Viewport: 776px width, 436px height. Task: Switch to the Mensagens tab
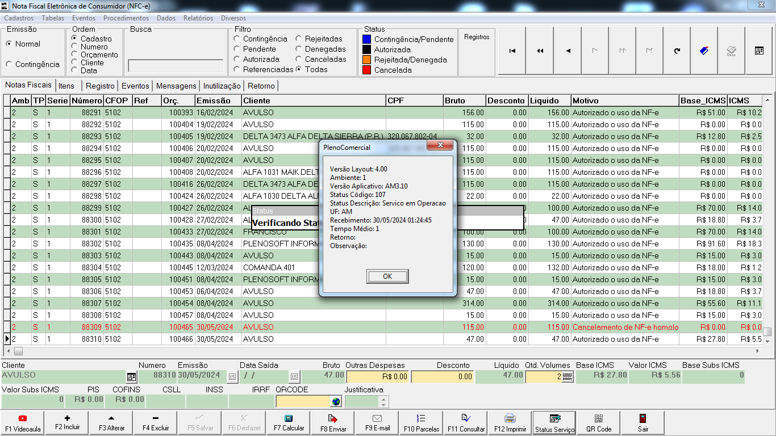(x=176, y=86)
